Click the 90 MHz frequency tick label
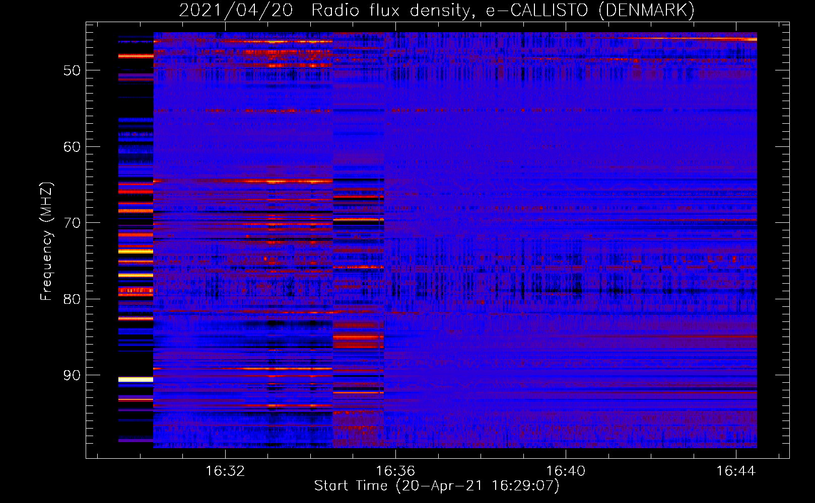The height and width of the screenshot is (503, 815). (x=72, y=375)
